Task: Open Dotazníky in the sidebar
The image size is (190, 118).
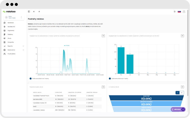Action: pos(11,42)
